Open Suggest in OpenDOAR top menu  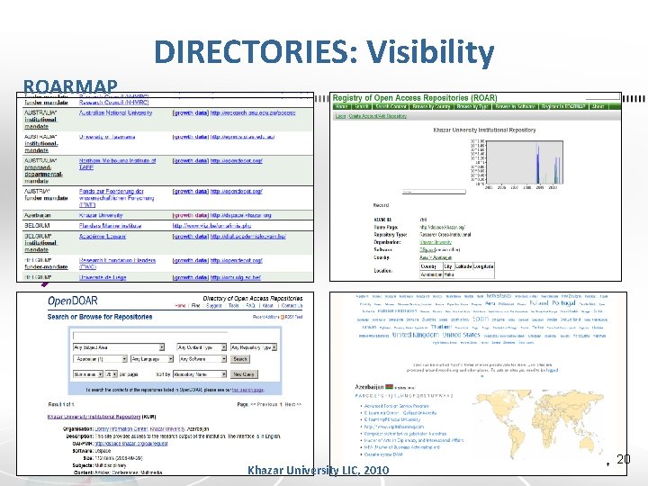coord(214,306)
